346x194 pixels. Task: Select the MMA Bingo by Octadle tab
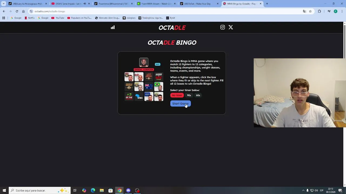242,4
